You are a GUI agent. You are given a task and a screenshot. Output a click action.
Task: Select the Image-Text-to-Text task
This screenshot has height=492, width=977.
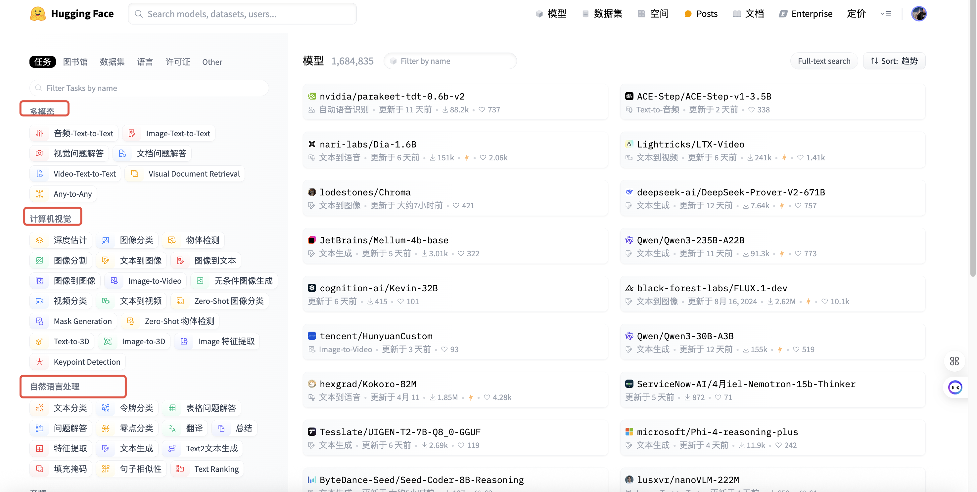coord(169,134)
